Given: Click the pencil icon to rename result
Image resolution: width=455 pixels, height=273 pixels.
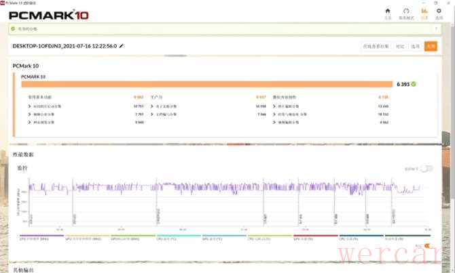Looking at the screenshot, I should 122,46.
